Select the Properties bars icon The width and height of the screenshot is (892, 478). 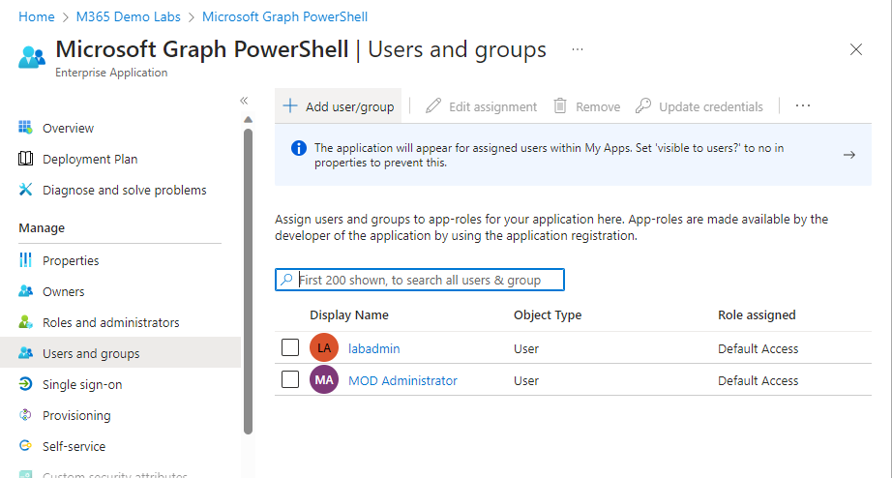click(26, 260)
